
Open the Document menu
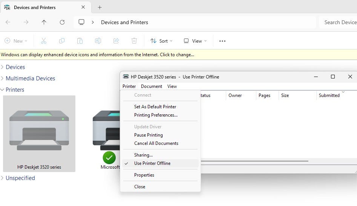pos(151,86)
